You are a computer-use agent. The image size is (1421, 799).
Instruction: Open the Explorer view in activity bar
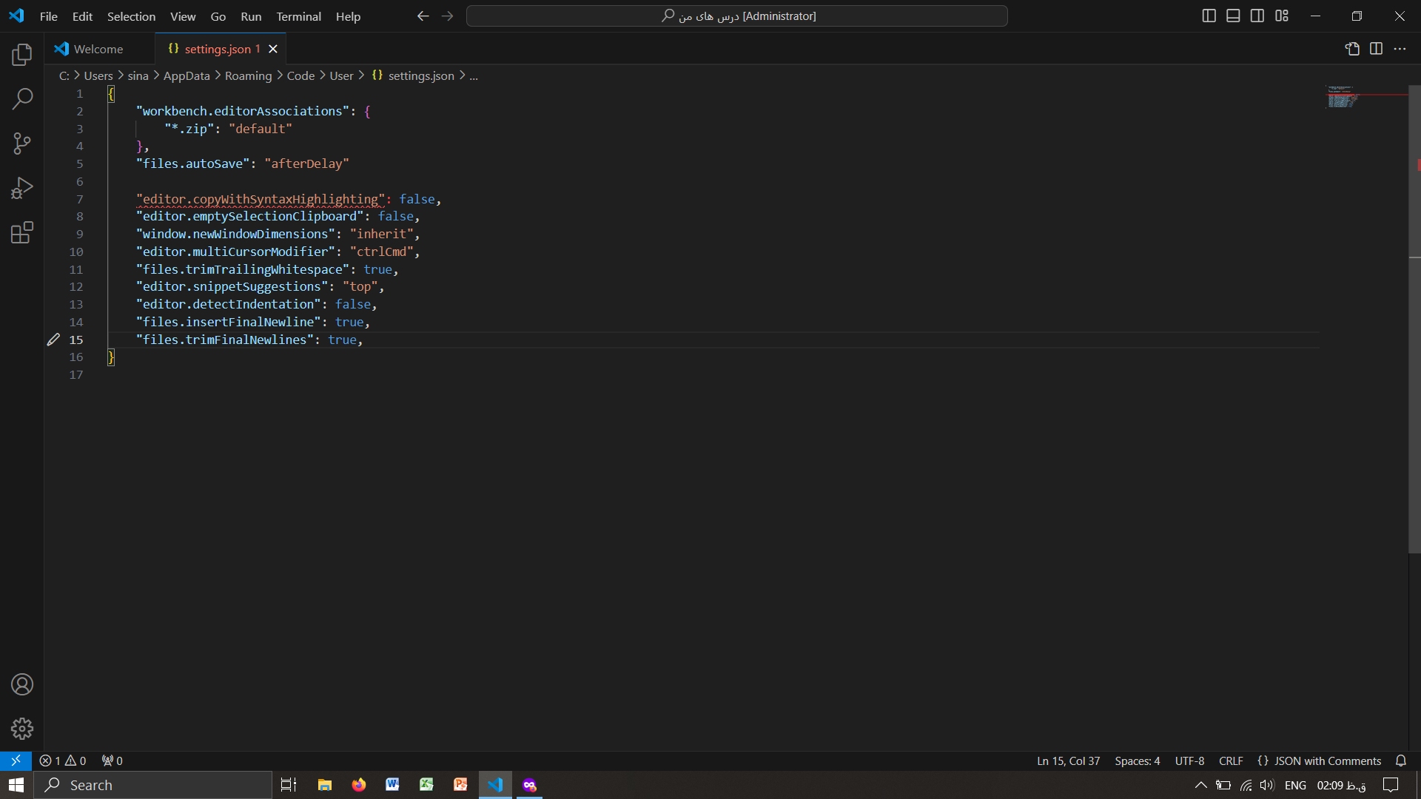[x=22, y=54]
